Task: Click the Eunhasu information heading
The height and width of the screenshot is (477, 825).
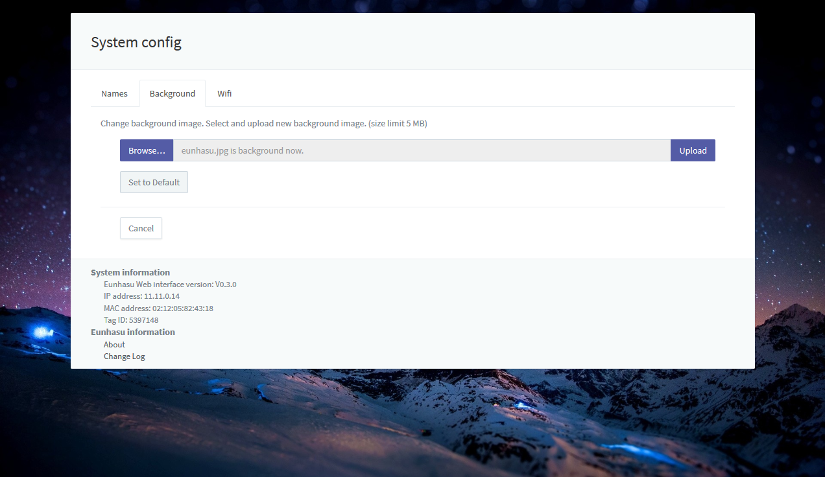Action: (133, 332)
